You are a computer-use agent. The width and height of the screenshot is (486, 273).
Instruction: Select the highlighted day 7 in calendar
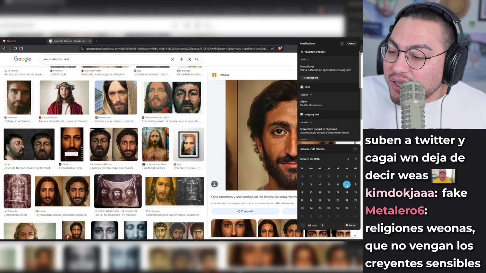point(347,185)
